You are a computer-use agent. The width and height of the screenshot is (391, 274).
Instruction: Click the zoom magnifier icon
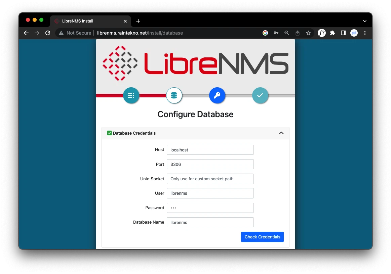[x=287, y=33]
